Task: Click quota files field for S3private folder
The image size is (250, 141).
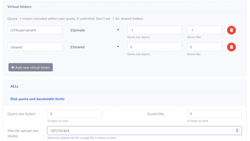Action: tap(204, 30)
